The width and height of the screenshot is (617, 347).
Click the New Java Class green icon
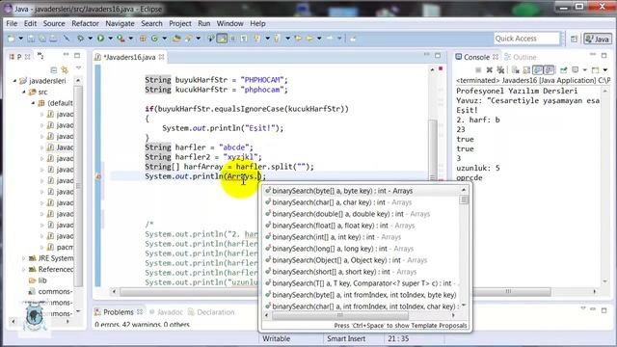click(x=154, y=39)
